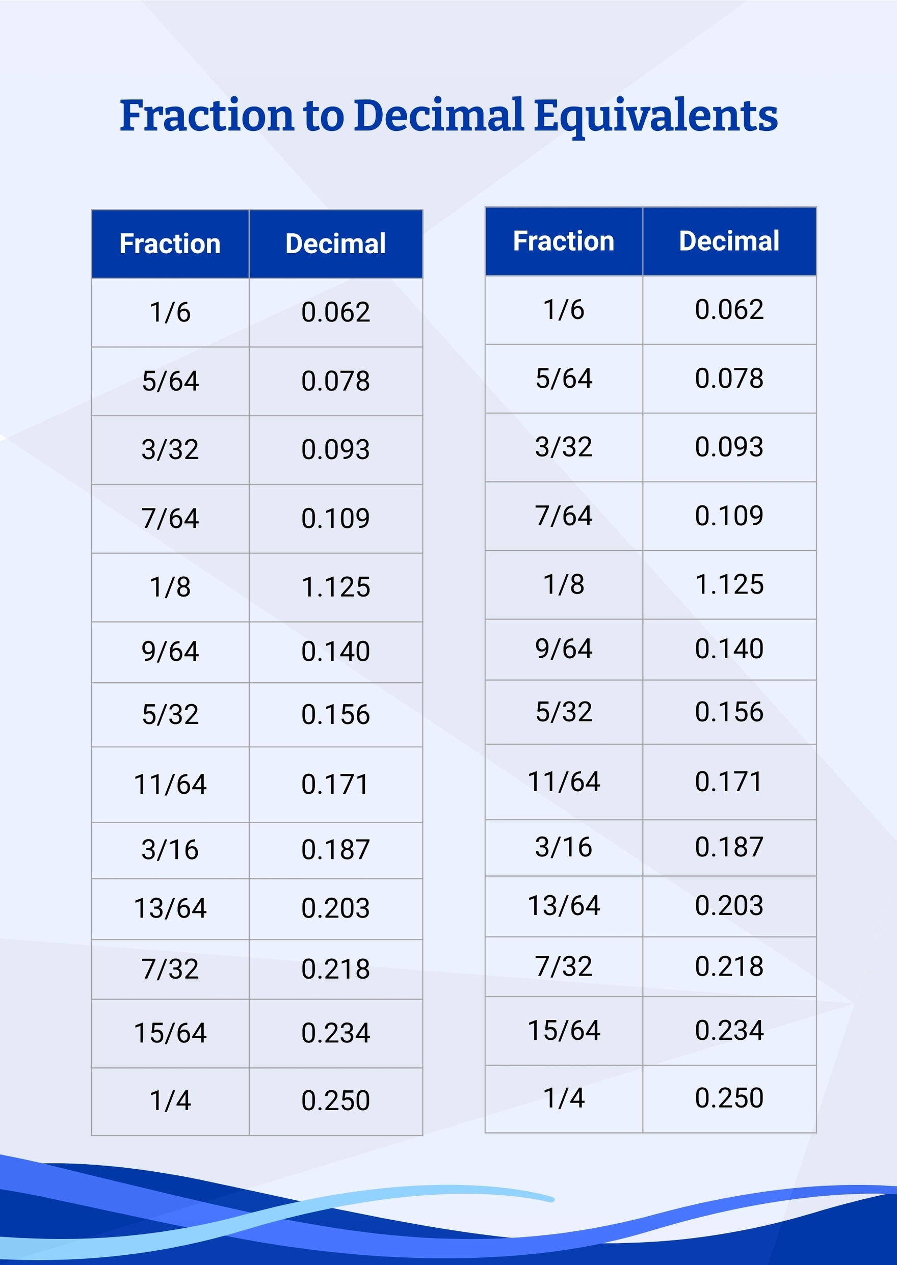Click the Decimal header in the left table
The width and height of the screenshot is (897, 1265).
coord(335,244)
